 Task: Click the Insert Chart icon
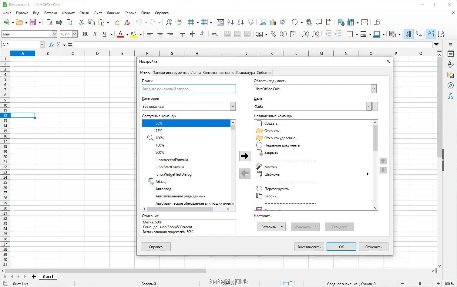273,22
